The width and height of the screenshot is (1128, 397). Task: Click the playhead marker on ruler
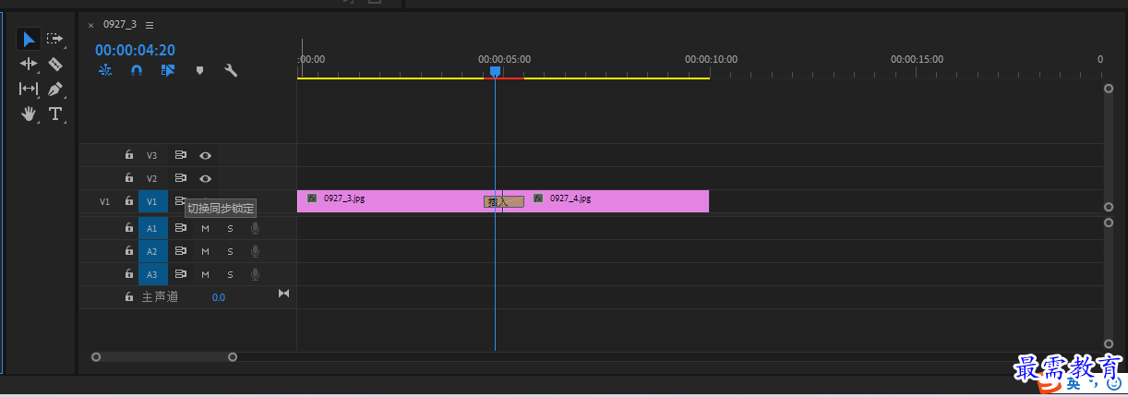(495, 71)
